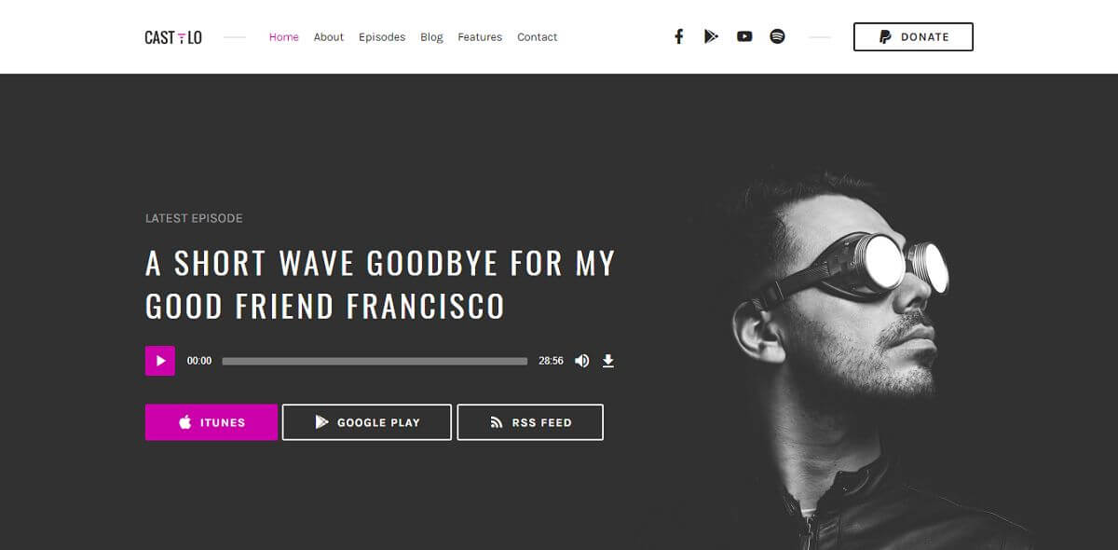
Task: Subscribe via the iTunes button
Action: 211,422
